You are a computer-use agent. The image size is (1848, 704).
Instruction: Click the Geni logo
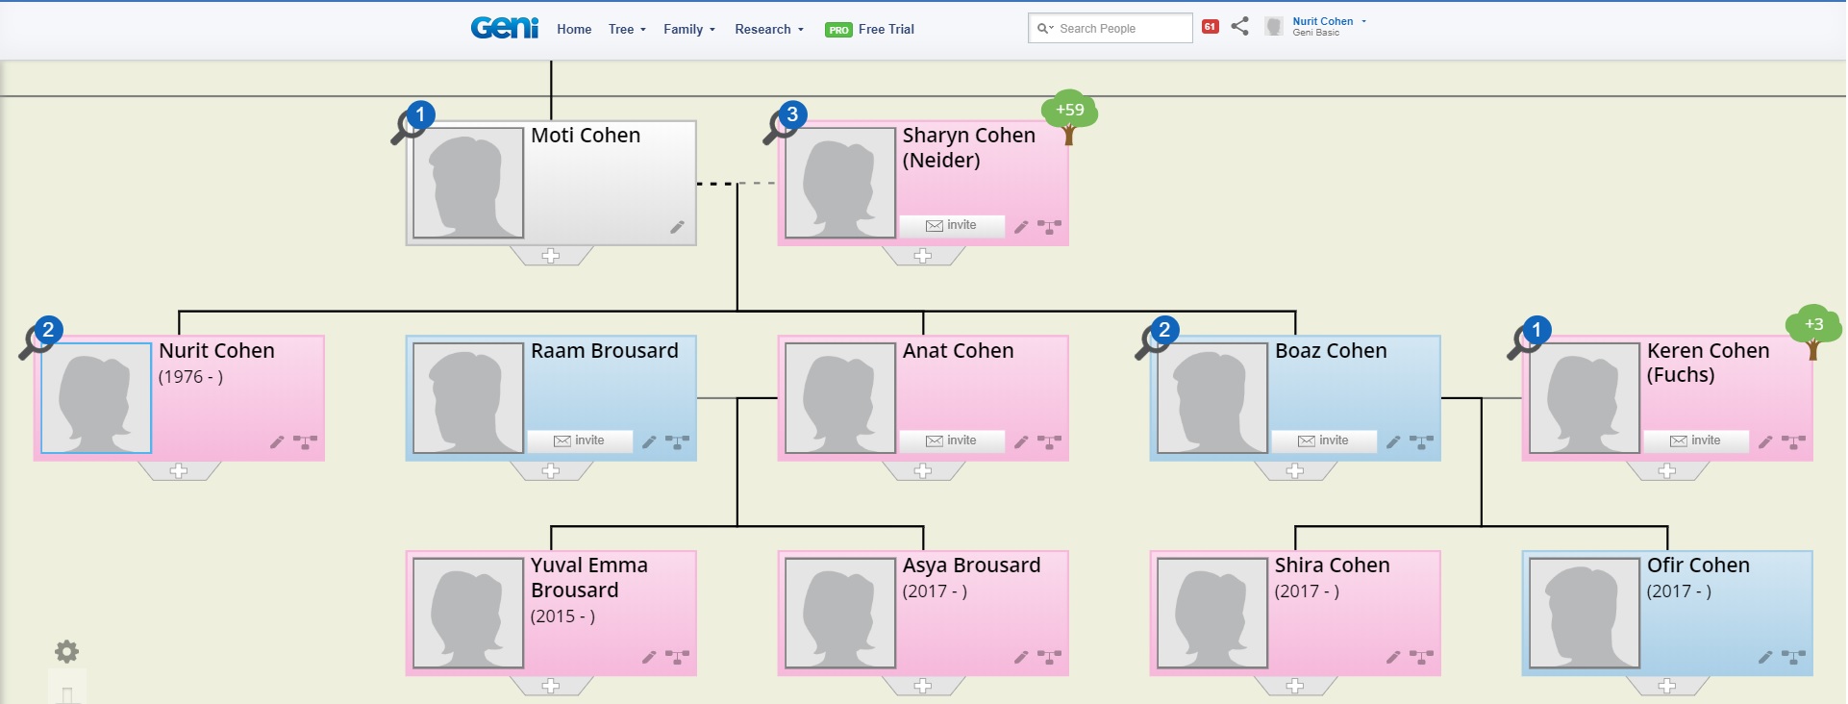click(x=504, y=28)
